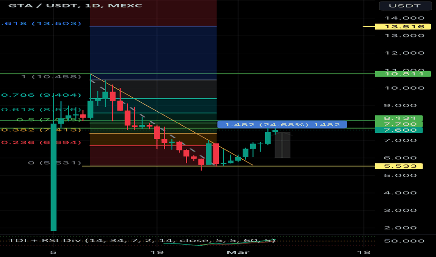Click the 0.618 (8.576) Fibonacci label
436x257 pixels.
click(41, 109)
